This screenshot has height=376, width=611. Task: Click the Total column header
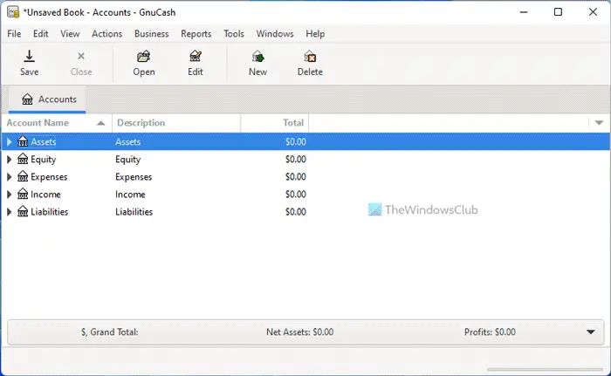[275, 123]
